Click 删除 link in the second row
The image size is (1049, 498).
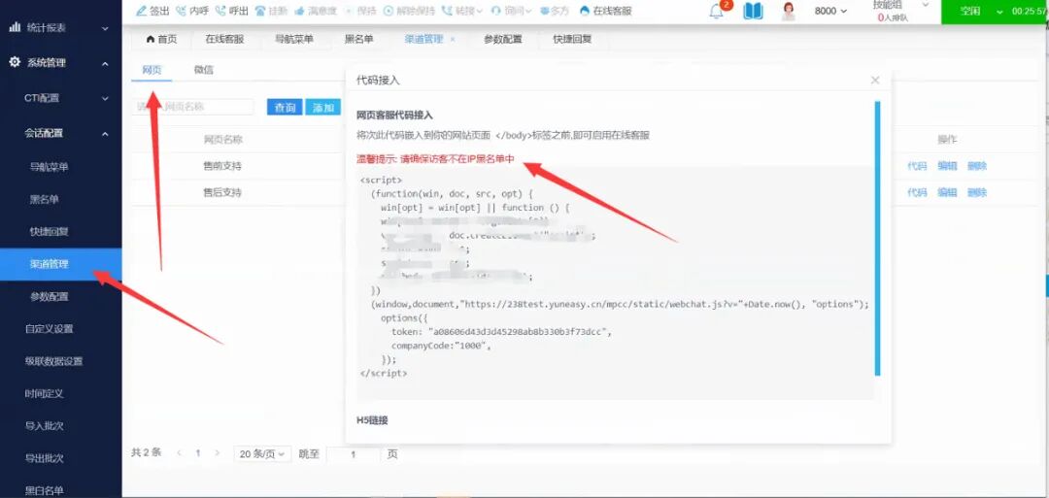point(977,192)
